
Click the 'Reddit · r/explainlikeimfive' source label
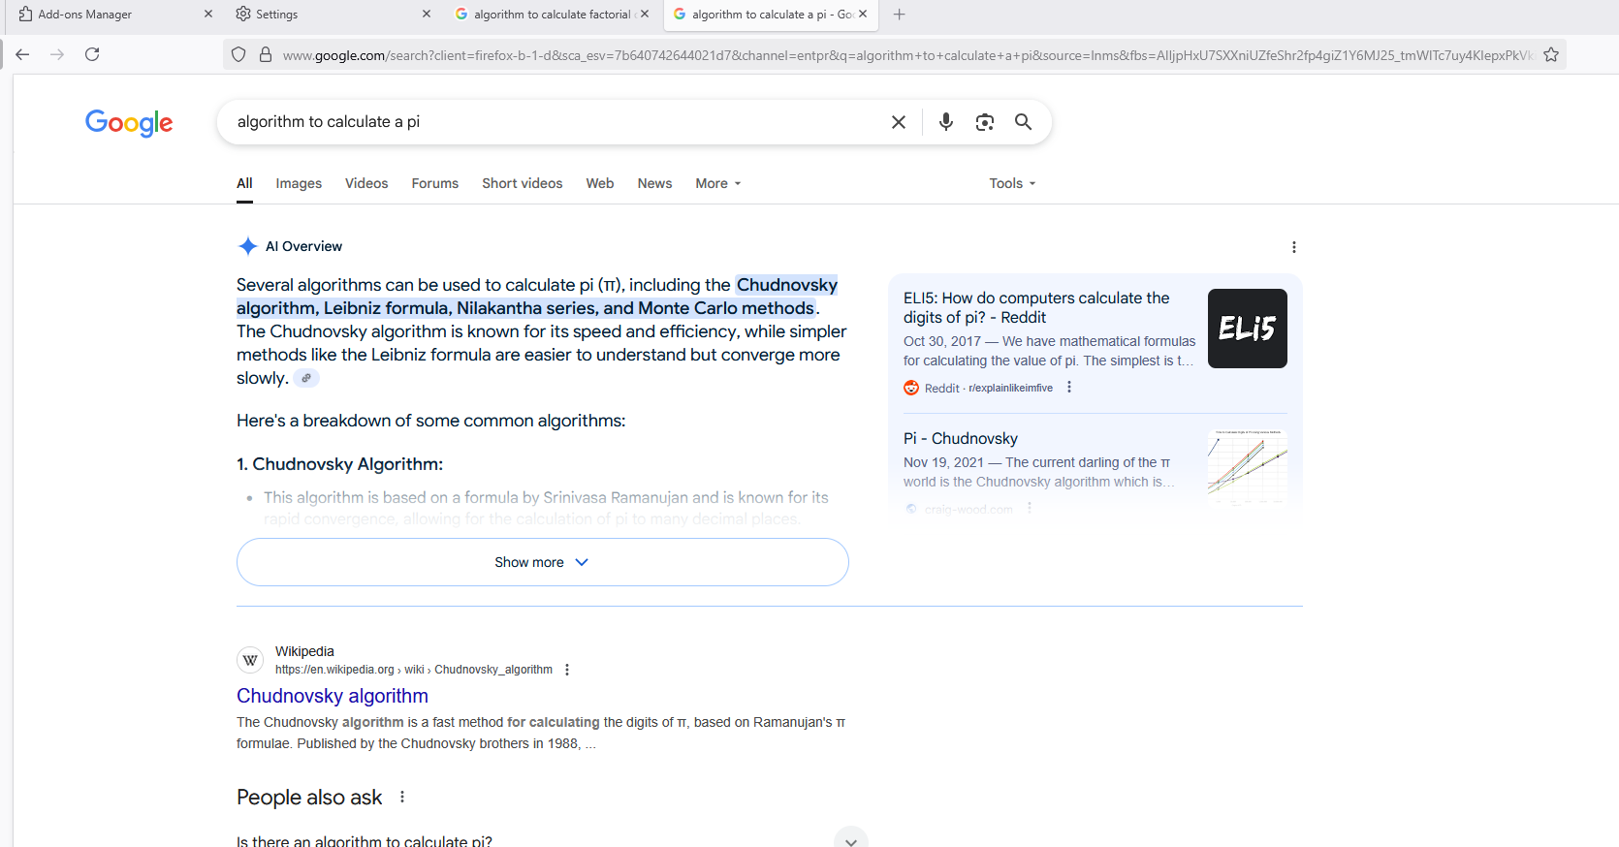point(989,388)
